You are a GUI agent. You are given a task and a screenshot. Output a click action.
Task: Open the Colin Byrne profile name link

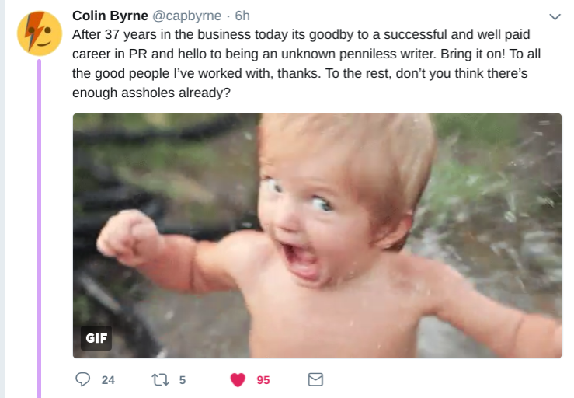click(x=110, y=16)
